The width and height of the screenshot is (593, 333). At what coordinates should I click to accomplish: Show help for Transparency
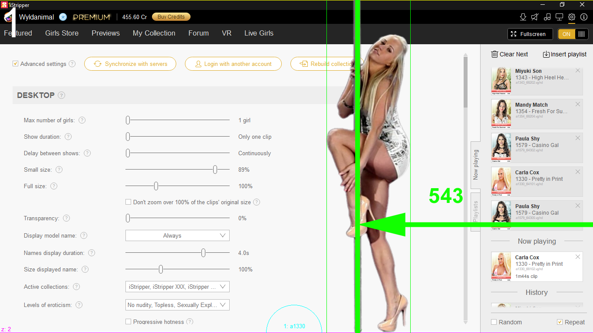point(66,218)
